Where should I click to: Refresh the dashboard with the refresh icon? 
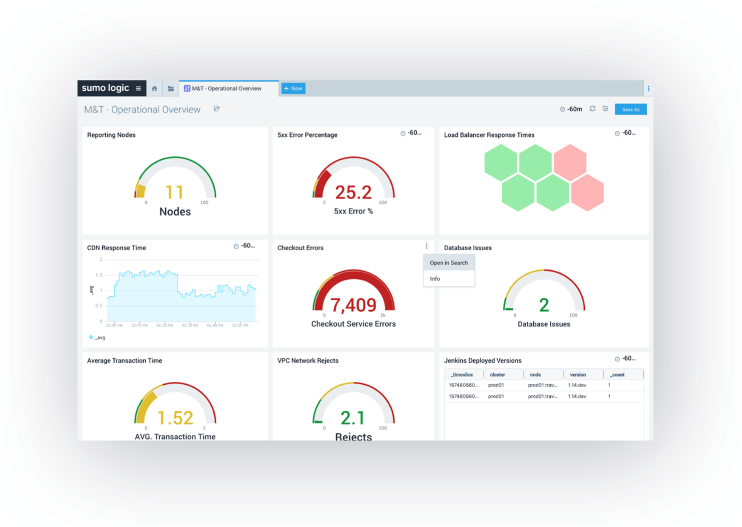(592, 108)
